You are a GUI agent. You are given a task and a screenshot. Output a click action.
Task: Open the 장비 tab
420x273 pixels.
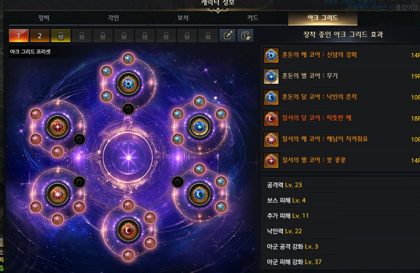pos(44,18)
